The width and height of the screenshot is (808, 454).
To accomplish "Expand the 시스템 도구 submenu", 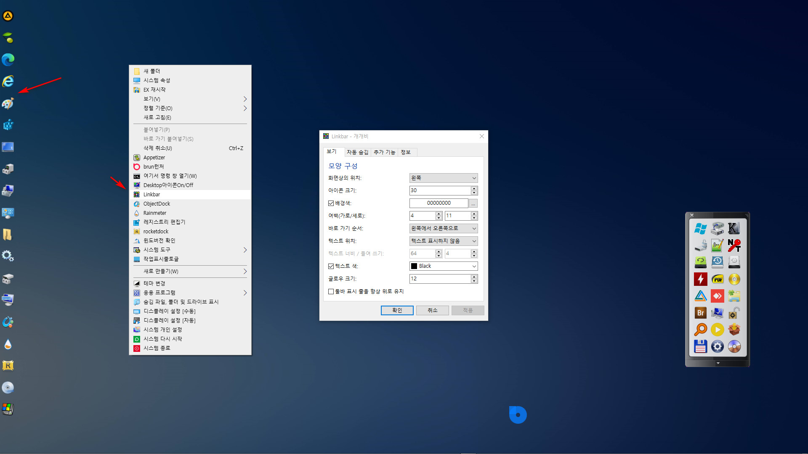I will pos(190,250).
